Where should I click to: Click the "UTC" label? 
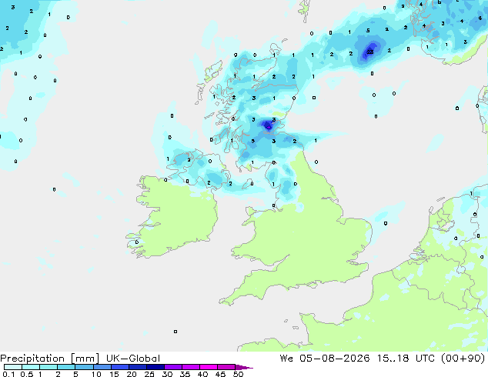click(x=425, y=359)
